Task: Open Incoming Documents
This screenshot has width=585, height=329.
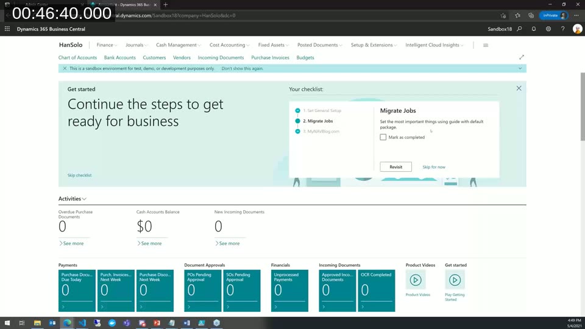Action: click(x=221, y=57)
